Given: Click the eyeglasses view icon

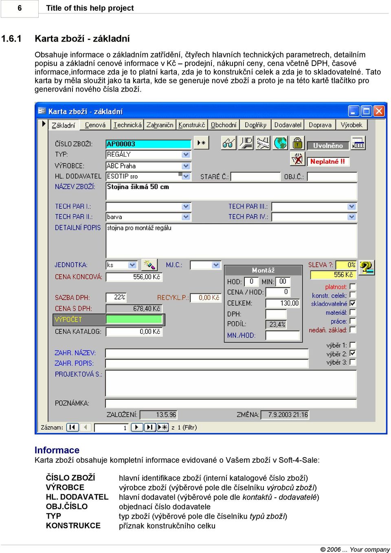Looking at the screenshot, I should (228, 143).
